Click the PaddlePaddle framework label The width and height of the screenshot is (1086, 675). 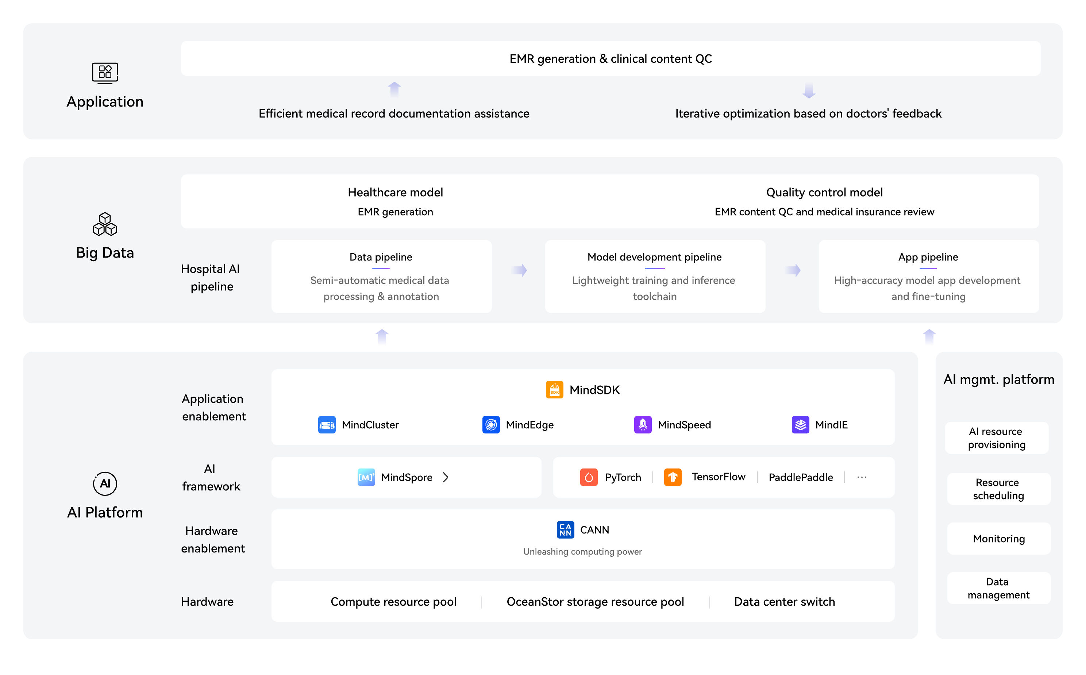tap(800, 477)
